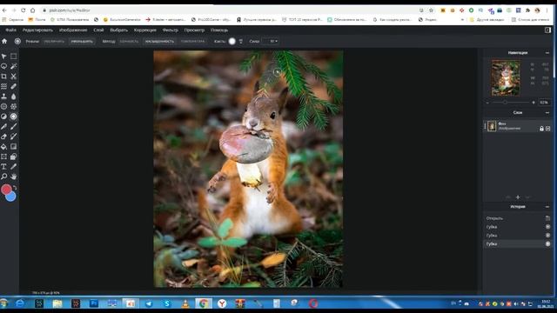Screen dimensions: 557x313
Task: Open the Помощь menu
Action: [219, 30]
